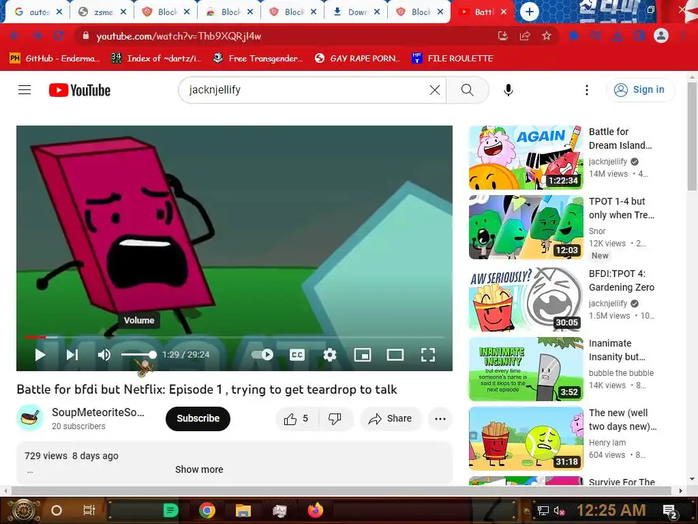Screen dimensions: 698x524
Task: Adjust the player volume slider
Action: tap(138, 355)
